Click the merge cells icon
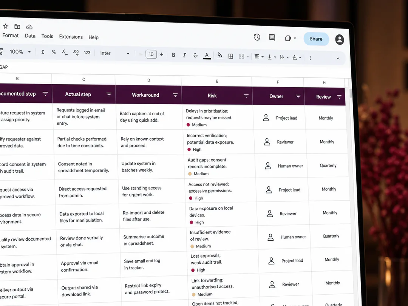Viewport: 408px width, 306px height. pos(241,56)
